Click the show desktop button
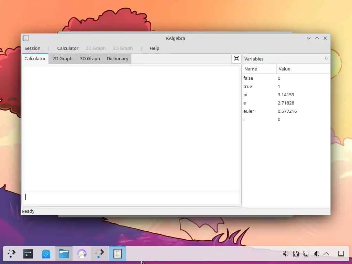Viewport: 352px width, 264px height. tap(341, 254)
